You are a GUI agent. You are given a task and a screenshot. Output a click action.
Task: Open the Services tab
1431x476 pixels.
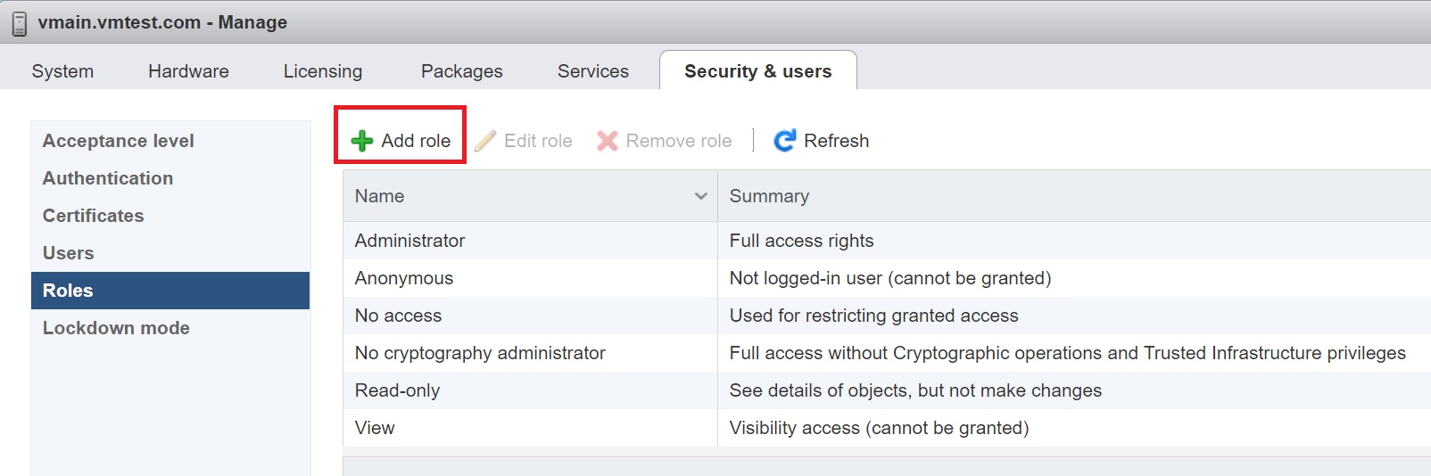click(x=592, y=71)
